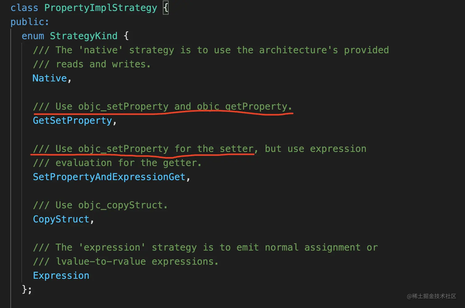Click the GetSetProperty enumerator
Viewport: 465px width, 308px height.
(72, 121)
